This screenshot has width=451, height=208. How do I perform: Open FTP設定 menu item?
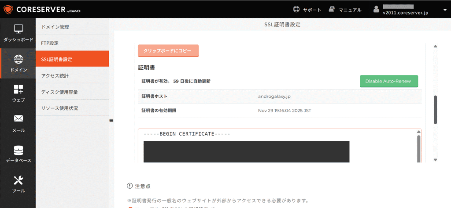[x=72, y=43]
